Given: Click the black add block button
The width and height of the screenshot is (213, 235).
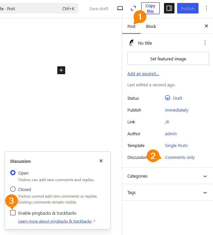Looking at the screenshot, I should [x=61, y=70].
